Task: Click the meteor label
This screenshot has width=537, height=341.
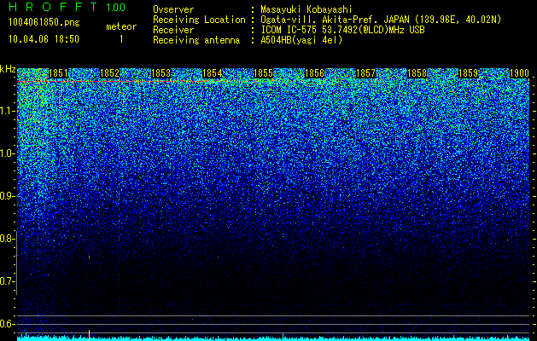Action: [x=121, y=26]
